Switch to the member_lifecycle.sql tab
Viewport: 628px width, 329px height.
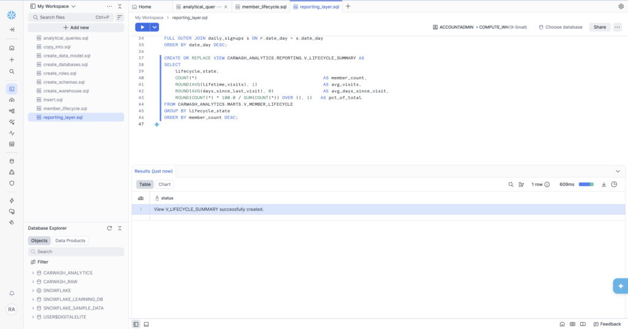[x=261, y=7]
